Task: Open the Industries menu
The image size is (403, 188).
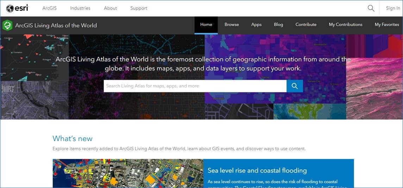Action: (80, 8)
